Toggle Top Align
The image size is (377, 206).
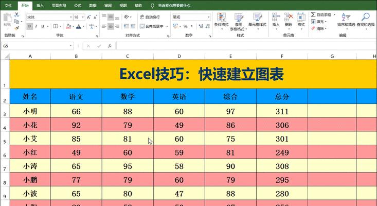coord(104,17)
